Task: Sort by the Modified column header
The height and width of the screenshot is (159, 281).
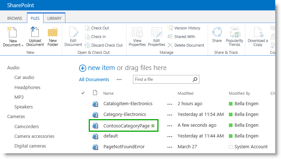Action: point(185,93)
